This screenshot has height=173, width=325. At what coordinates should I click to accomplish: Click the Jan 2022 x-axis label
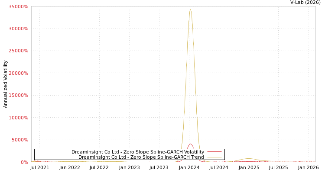point(70,168)
